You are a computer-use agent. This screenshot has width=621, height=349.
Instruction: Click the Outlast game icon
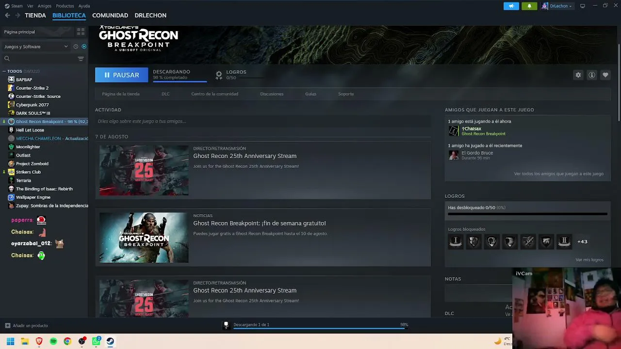[x=11, y=155]
